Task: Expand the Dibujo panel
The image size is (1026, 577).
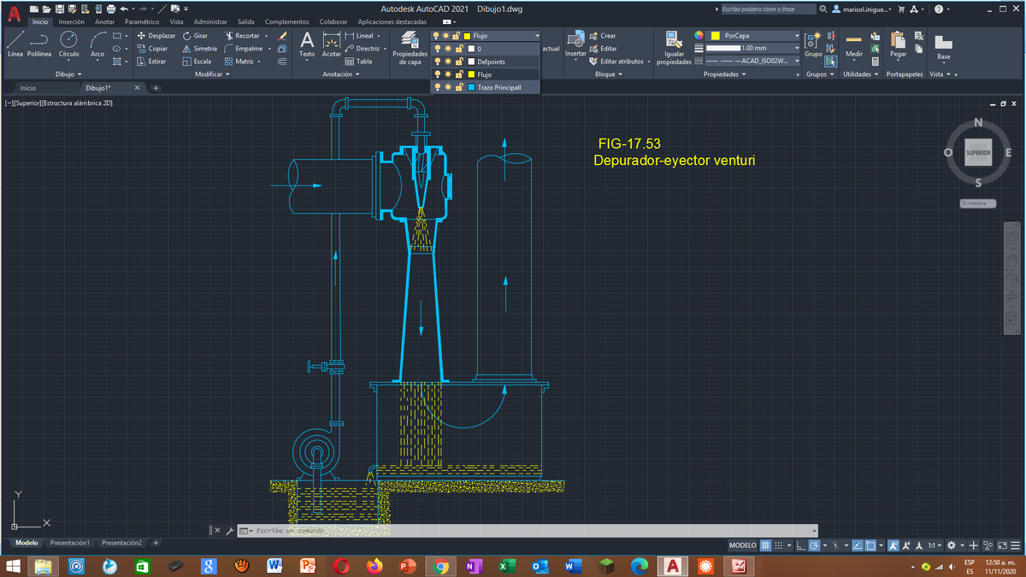Action: click(68, 74)
